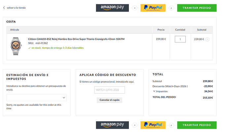
Task: Click the green in-stock checkmark icon
Action: pos(29,48)
